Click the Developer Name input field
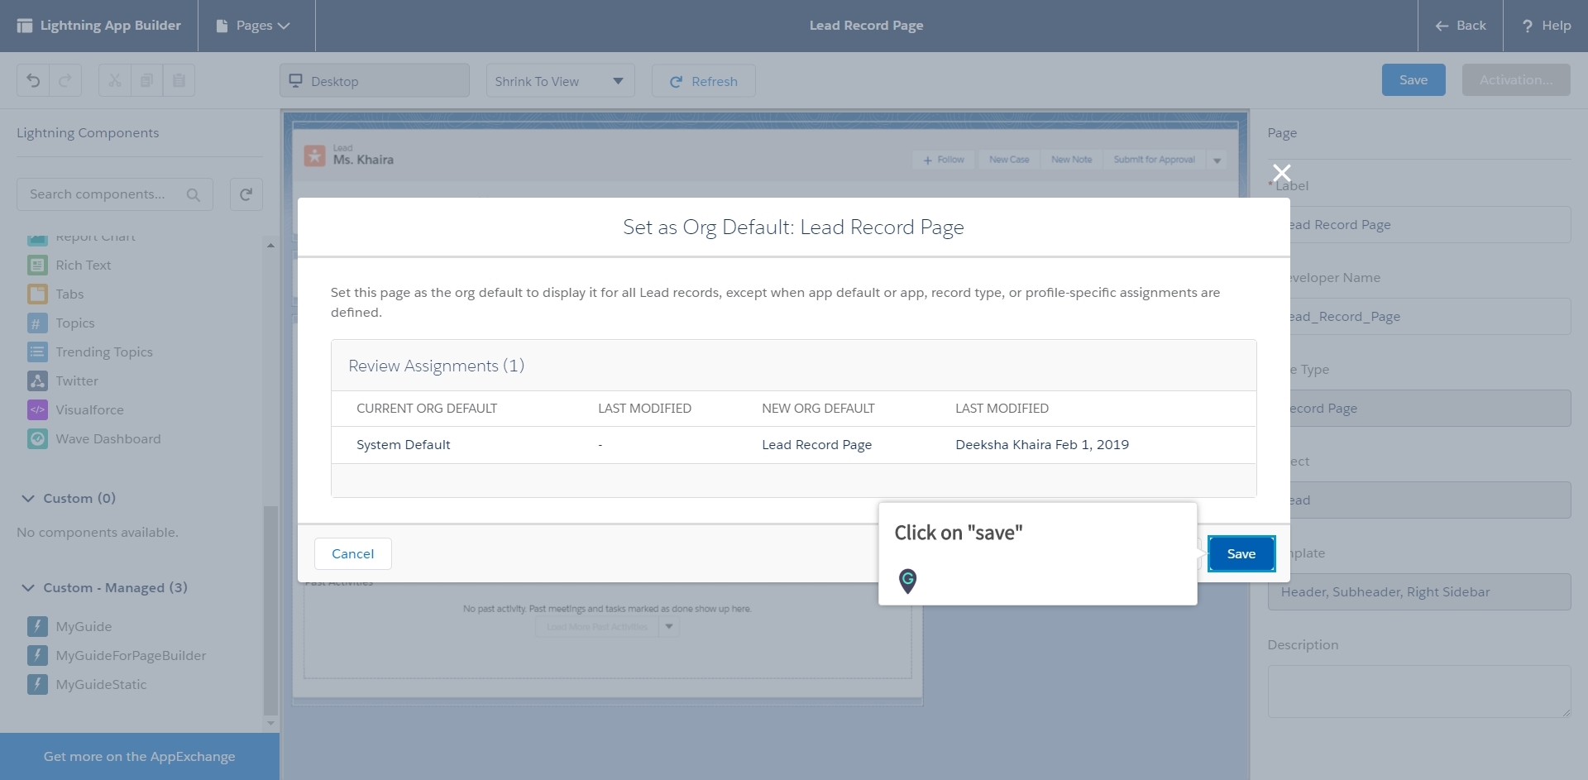The width and height of the screenshot is (1588, 780). click(x=1419, y=316)
